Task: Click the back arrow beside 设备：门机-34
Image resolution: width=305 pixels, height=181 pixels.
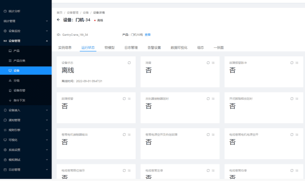Action: pyautogui.click(x=58, y=20)
